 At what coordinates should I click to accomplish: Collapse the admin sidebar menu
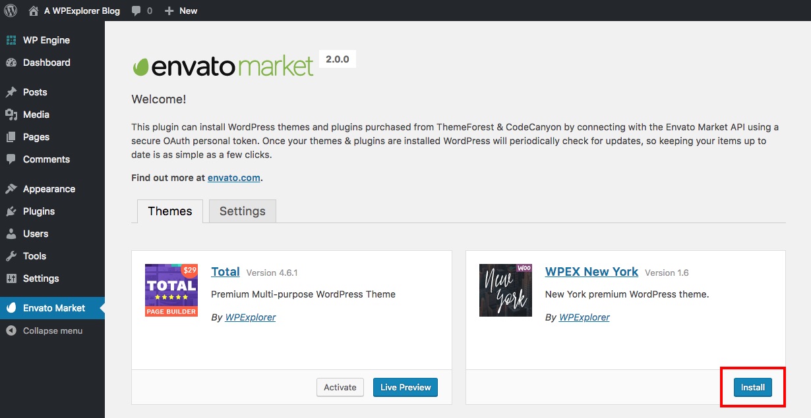click(52, 330)
